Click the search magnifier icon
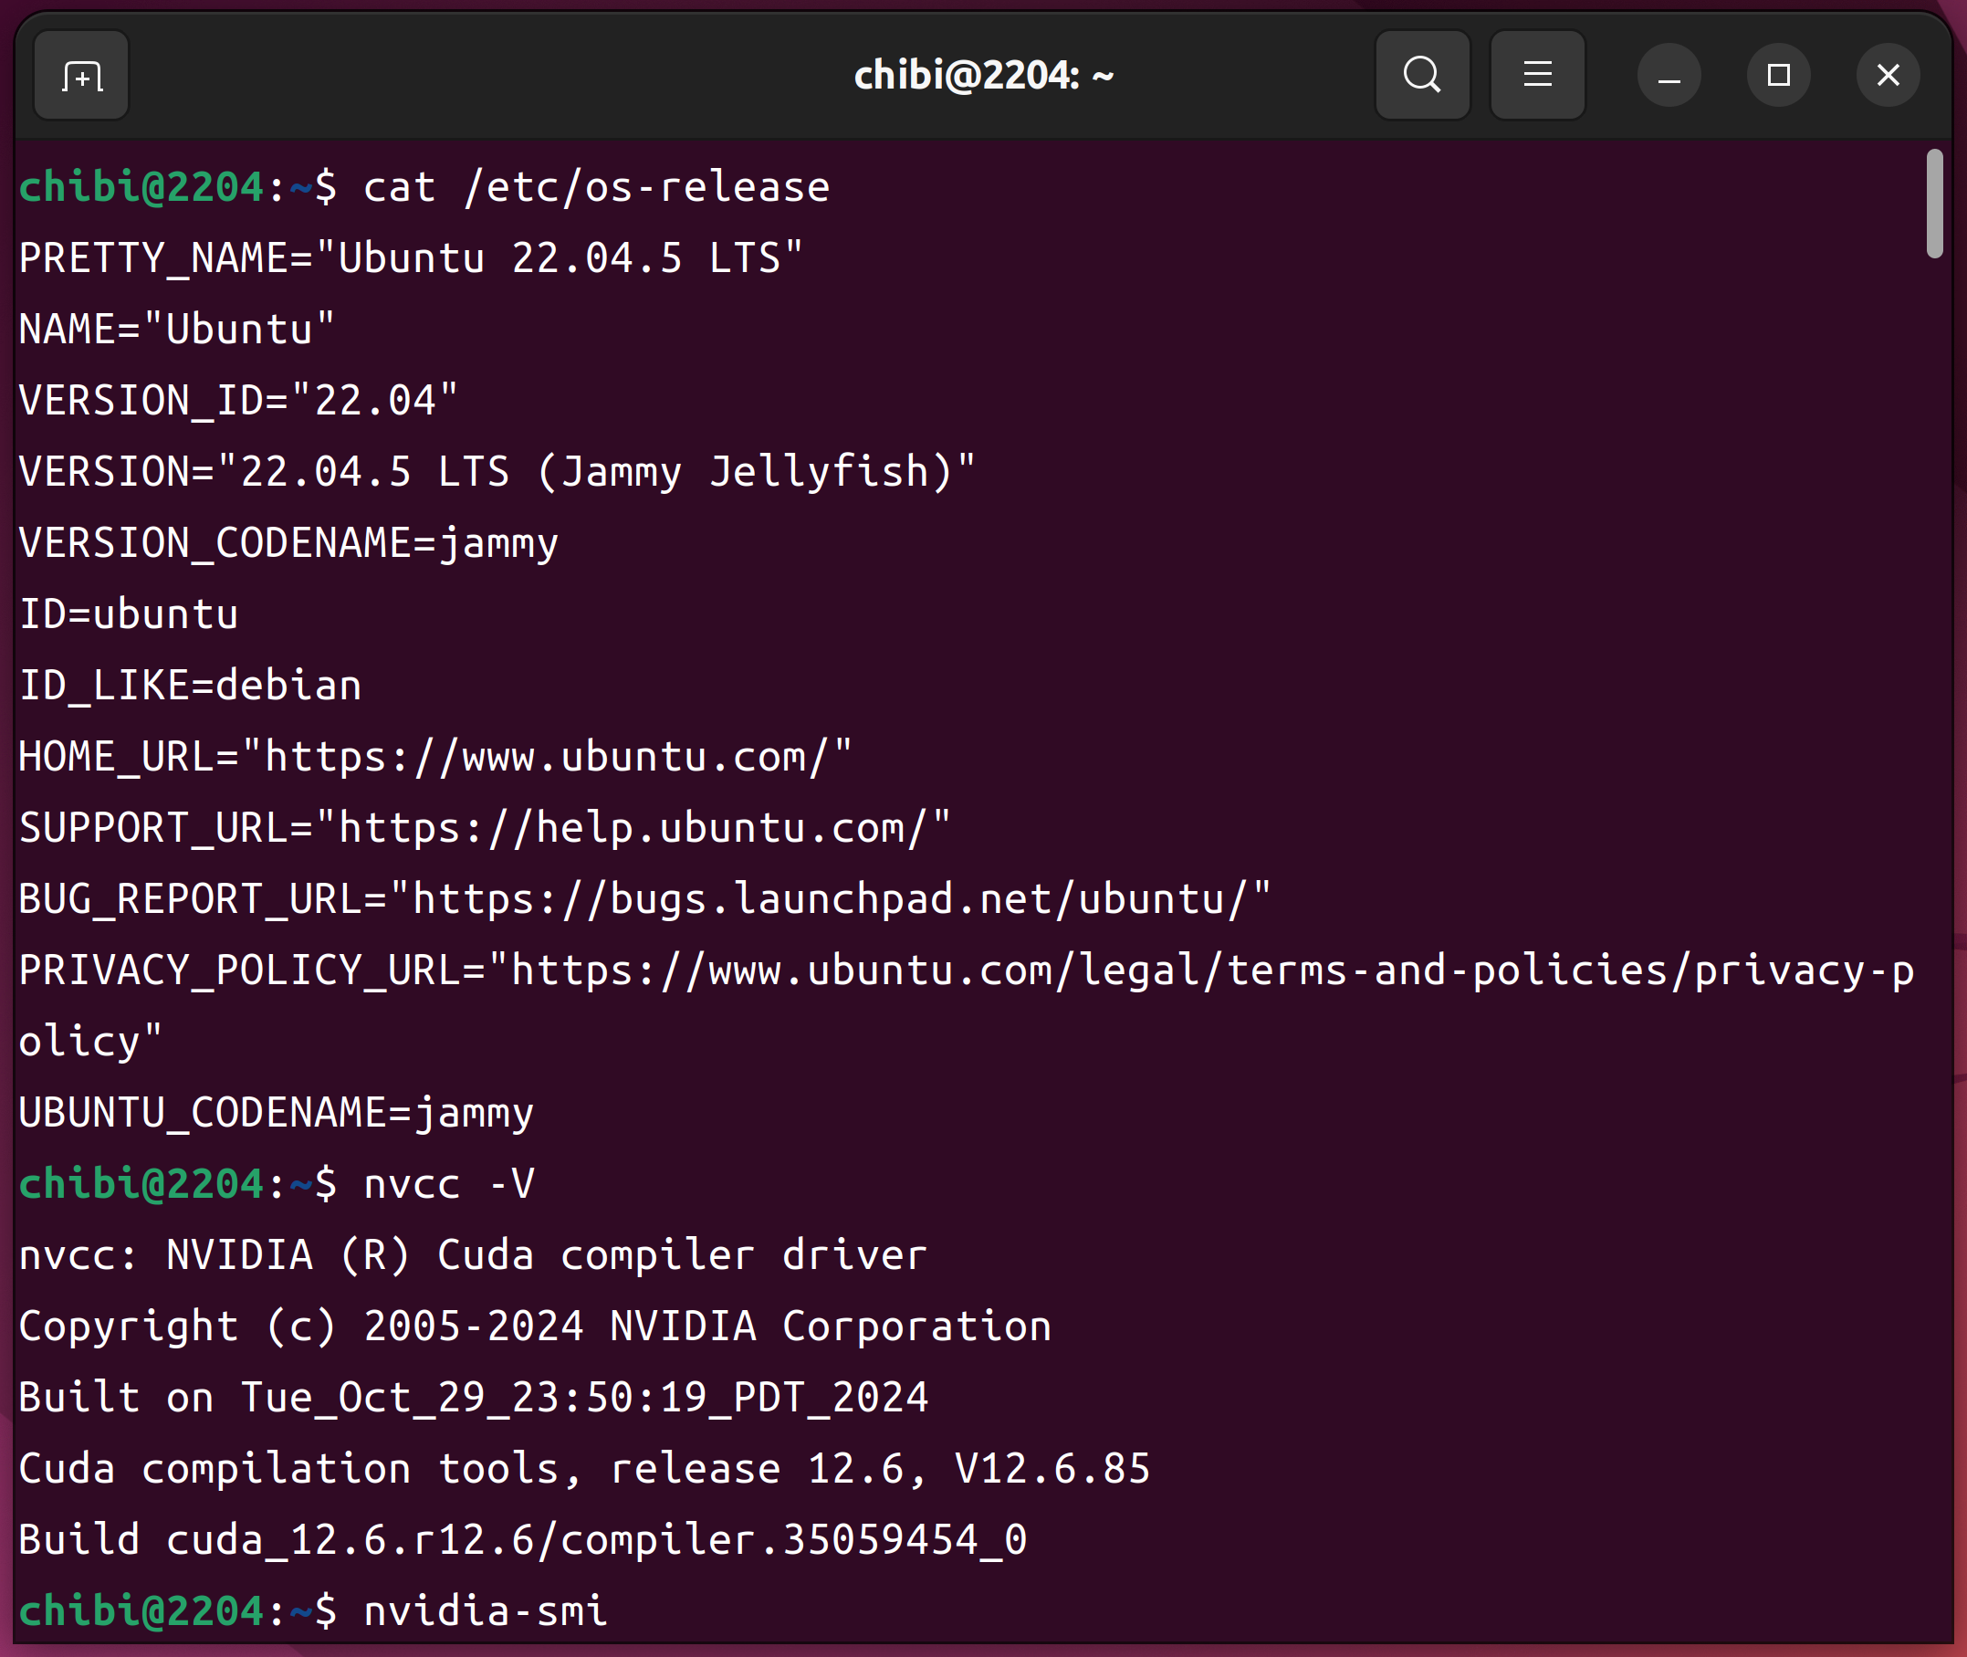Screen dimensions: 1967x1657 point(1421,75)
